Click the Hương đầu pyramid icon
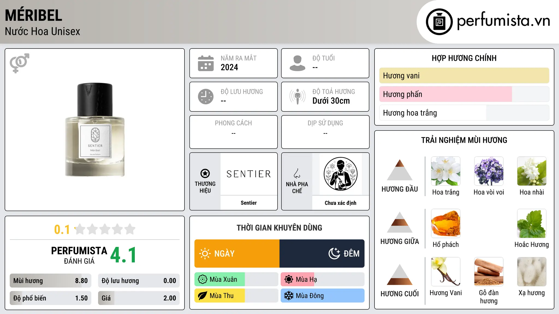559x314 pixels. (x=400, y=170)
